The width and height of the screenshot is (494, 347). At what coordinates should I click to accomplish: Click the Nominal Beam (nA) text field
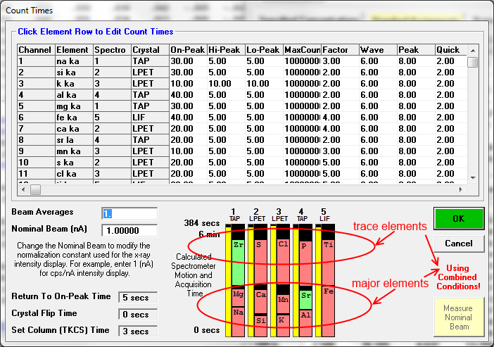pos(129,230)
